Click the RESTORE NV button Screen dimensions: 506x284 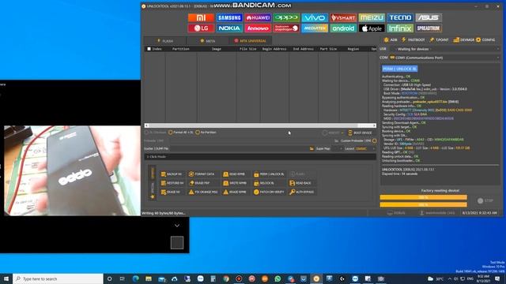172,183
